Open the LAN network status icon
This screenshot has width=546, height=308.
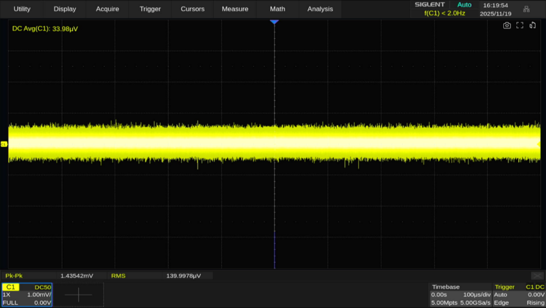click(x=526, y=9)
